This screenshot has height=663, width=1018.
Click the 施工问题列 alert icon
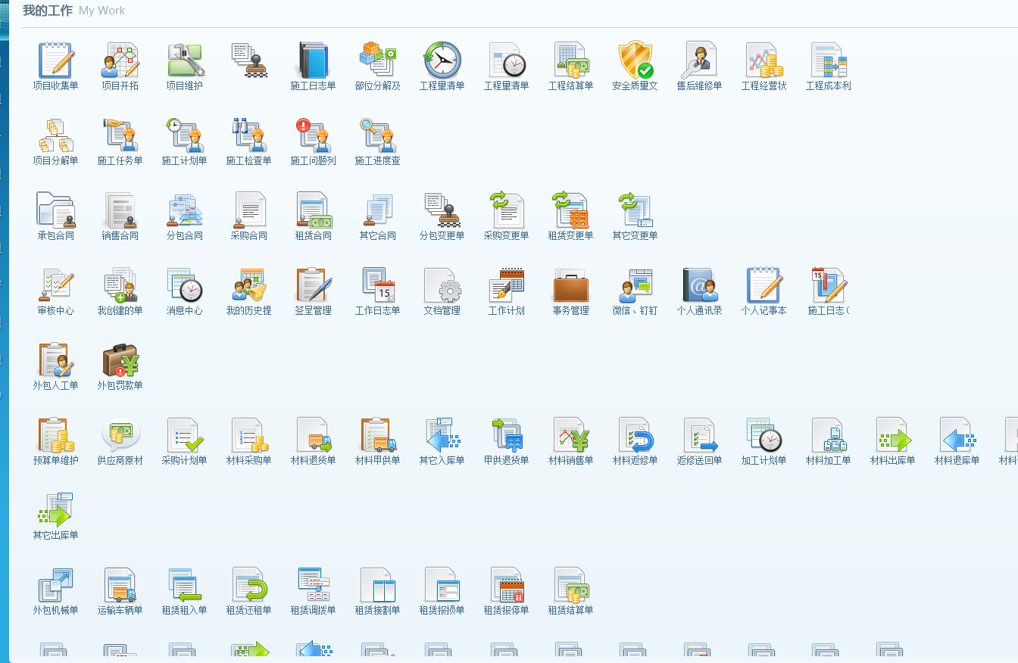[x=313, y=135]
